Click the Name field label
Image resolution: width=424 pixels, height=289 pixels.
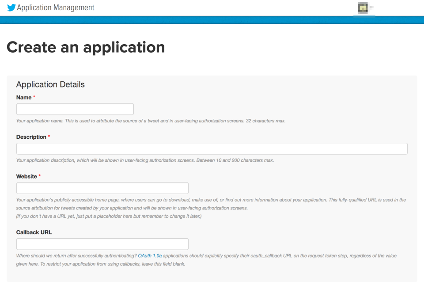(x=24, y=97)
